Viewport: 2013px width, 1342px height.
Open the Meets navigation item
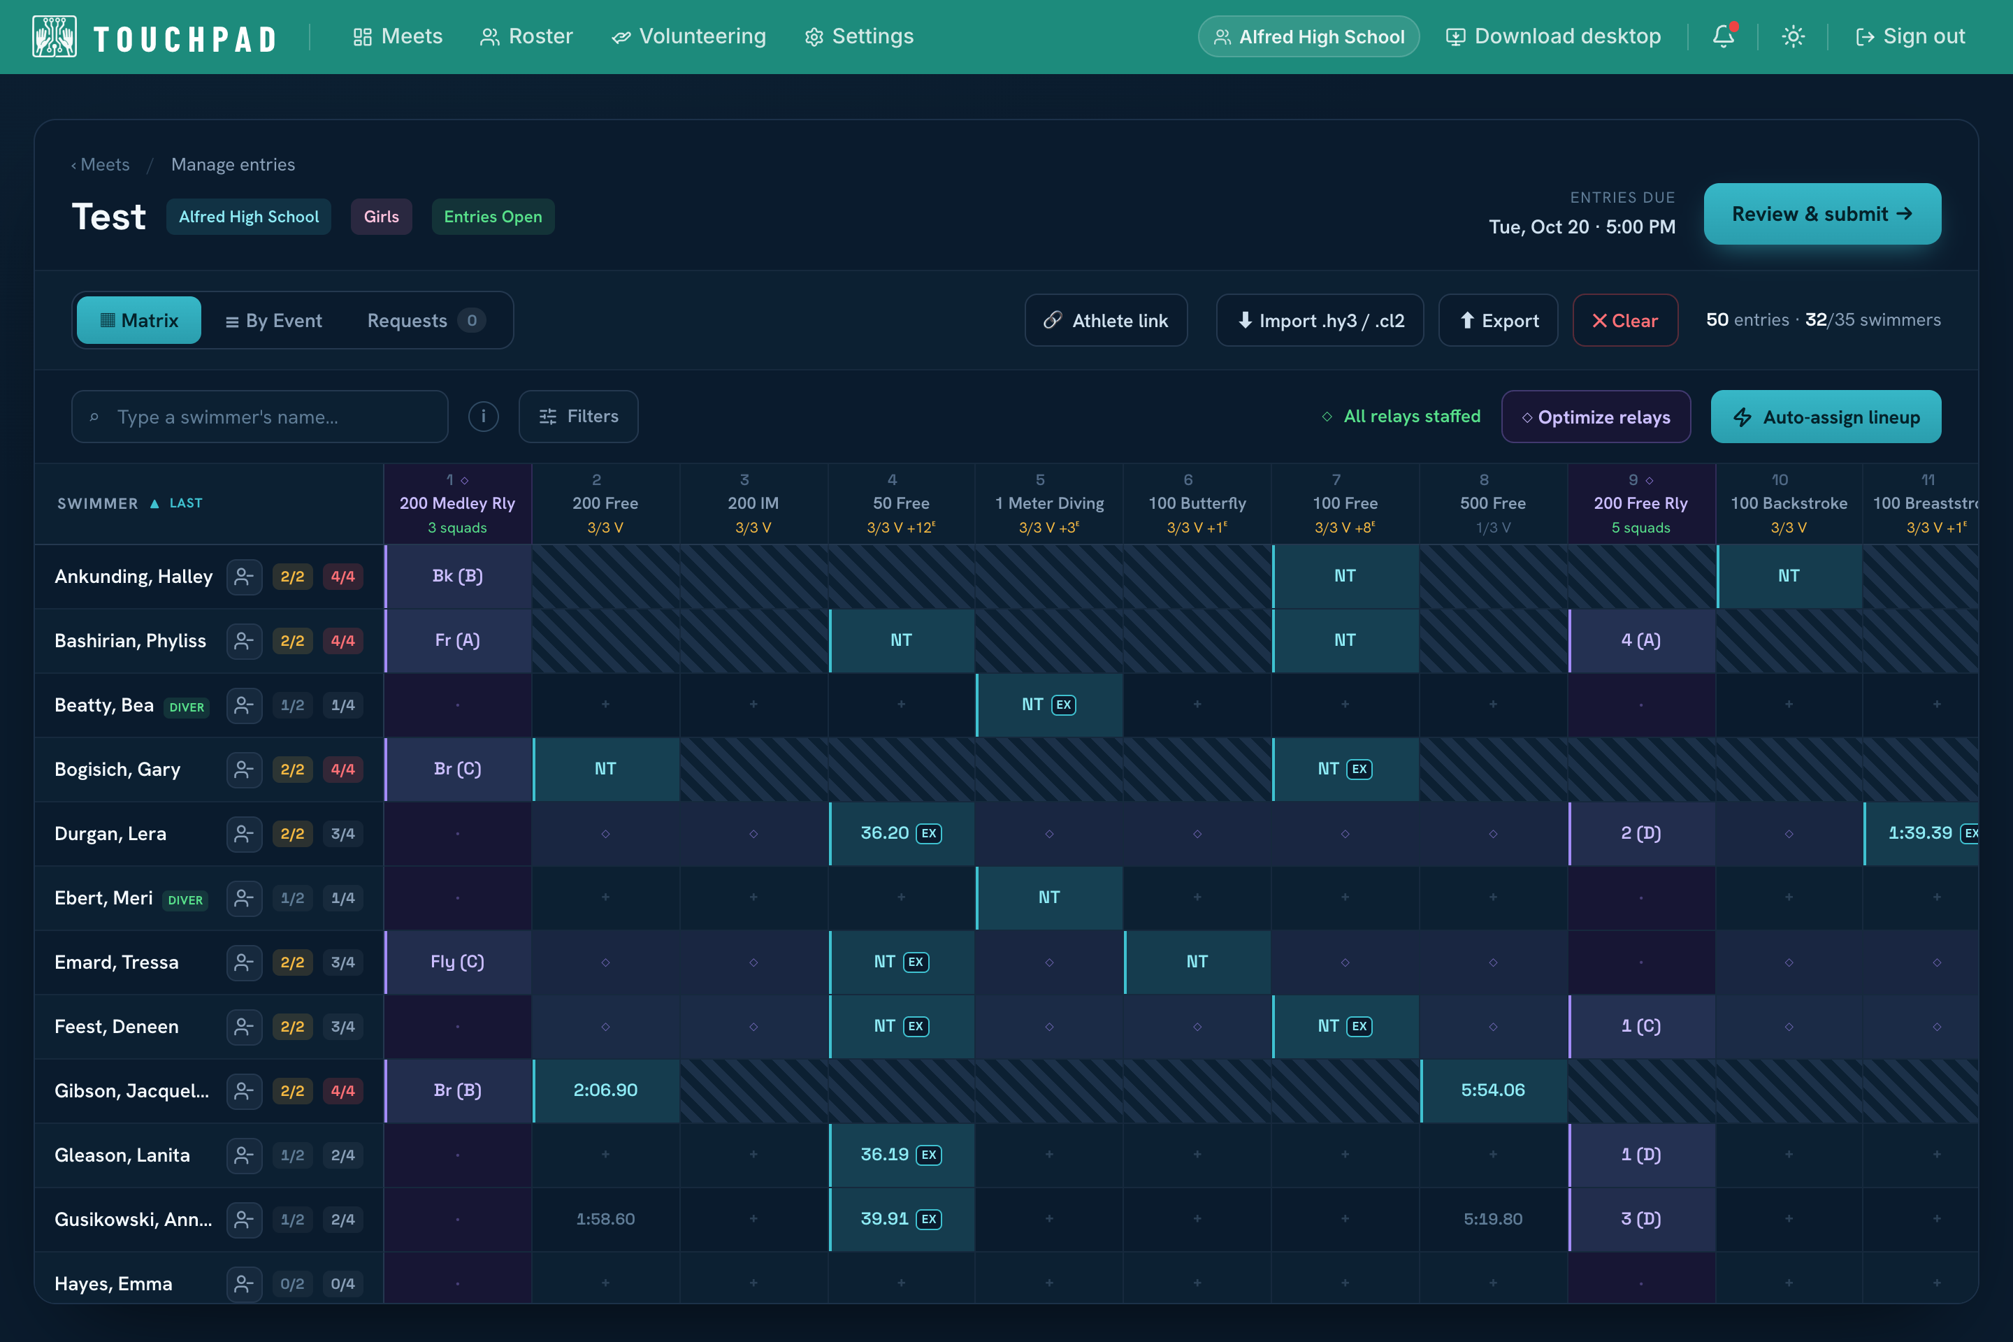point(398,36)
